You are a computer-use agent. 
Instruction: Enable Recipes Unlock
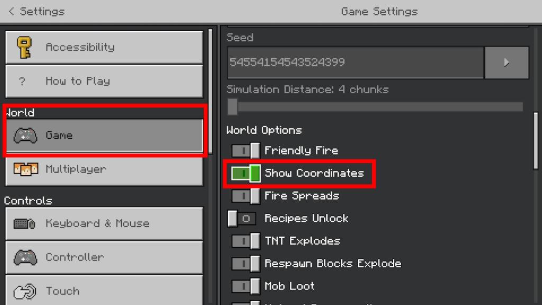(x=242, y=218)
